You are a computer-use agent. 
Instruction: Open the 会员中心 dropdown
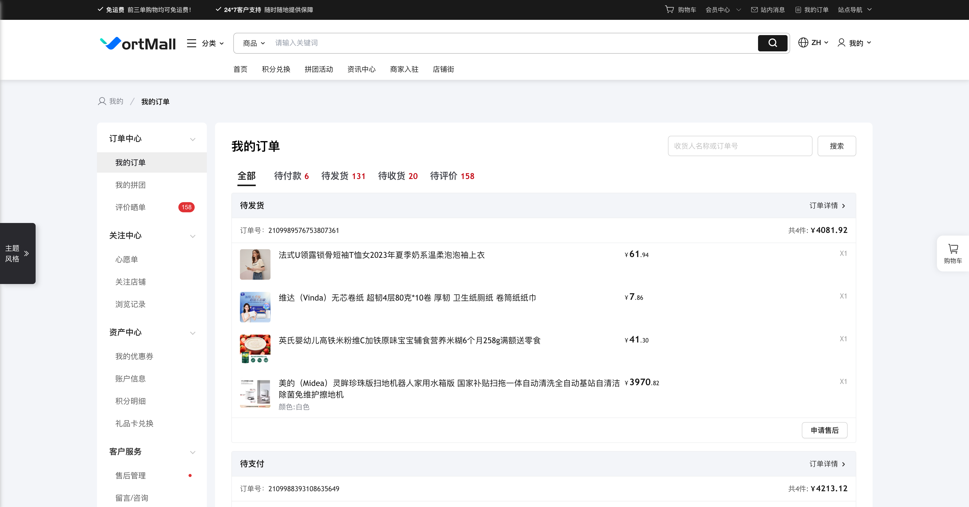pos(723,10)
